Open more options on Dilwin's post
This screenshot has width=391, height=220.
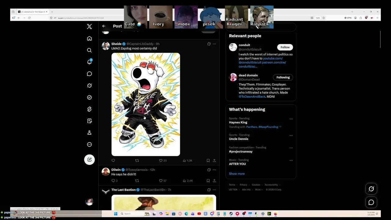tap(214, 170)
